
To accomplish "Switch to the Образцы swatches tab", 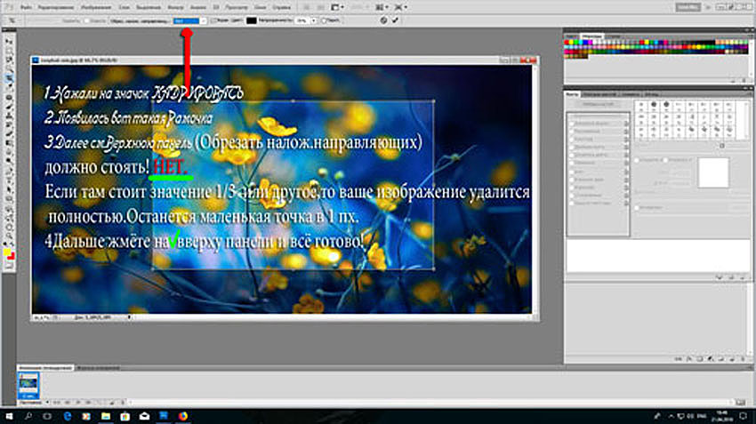I will (590, 36).
